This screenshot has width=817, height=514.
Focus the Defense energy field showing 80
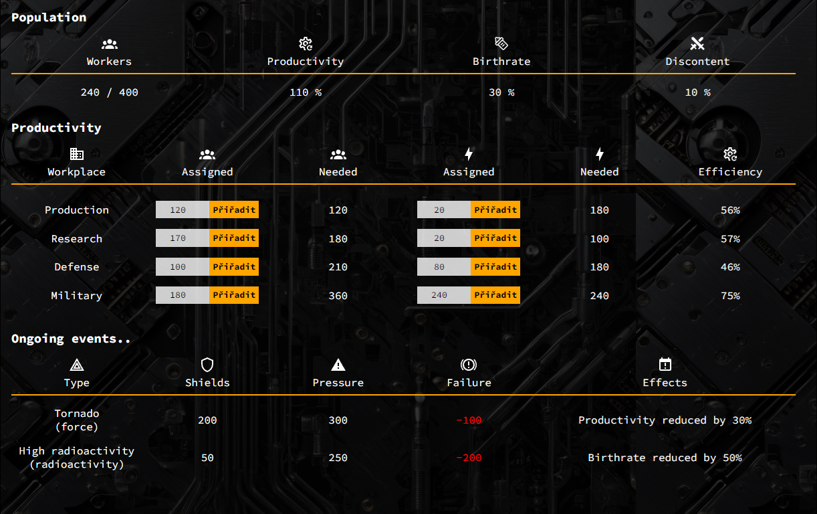(443, 267)
